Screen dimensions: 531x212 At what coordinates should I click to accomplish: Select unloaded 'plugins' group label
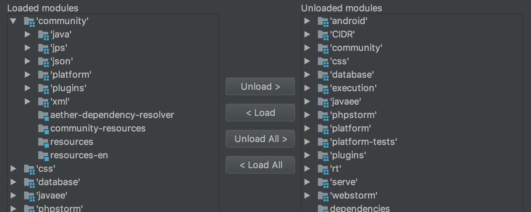[348, 155]
